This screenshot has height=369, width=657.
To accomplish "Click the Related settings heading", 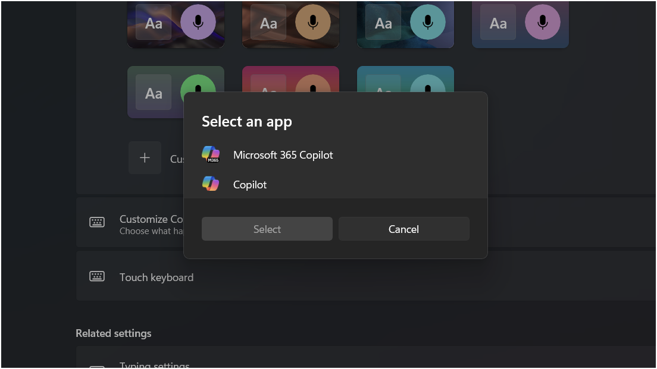I will [114, 333].
